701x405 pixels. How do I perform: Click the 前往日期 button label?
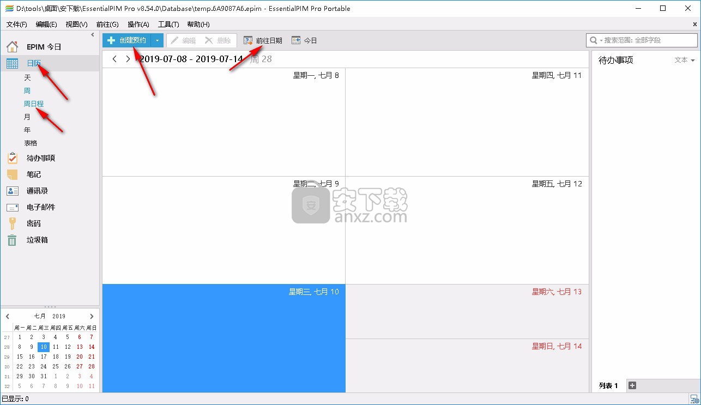pyautogui.click(x=269, y=40)
